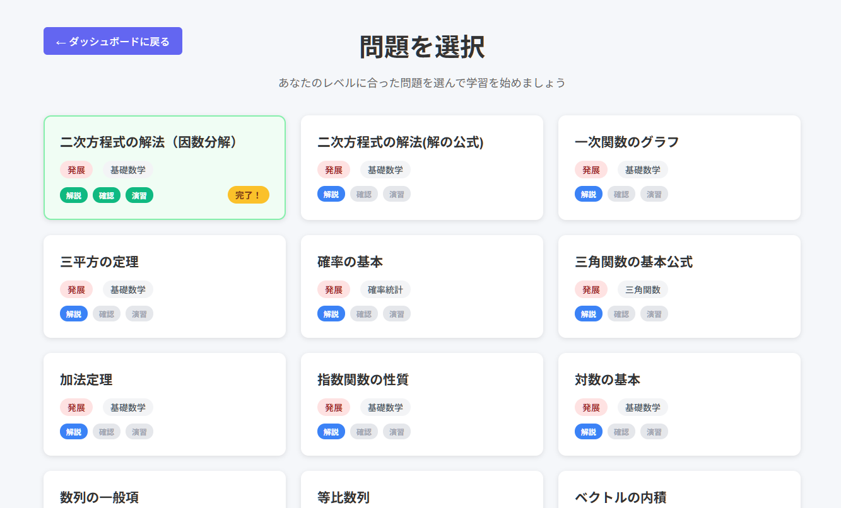Click 確認 step on the 三角関数の基本公式 card
The image size is (841, 508).
click(x=621, y=314)
